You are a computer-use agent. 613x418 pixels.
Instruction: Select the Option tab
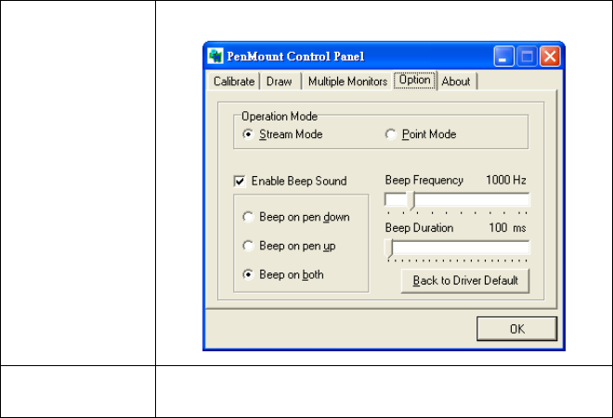click(x=414, y=80)
